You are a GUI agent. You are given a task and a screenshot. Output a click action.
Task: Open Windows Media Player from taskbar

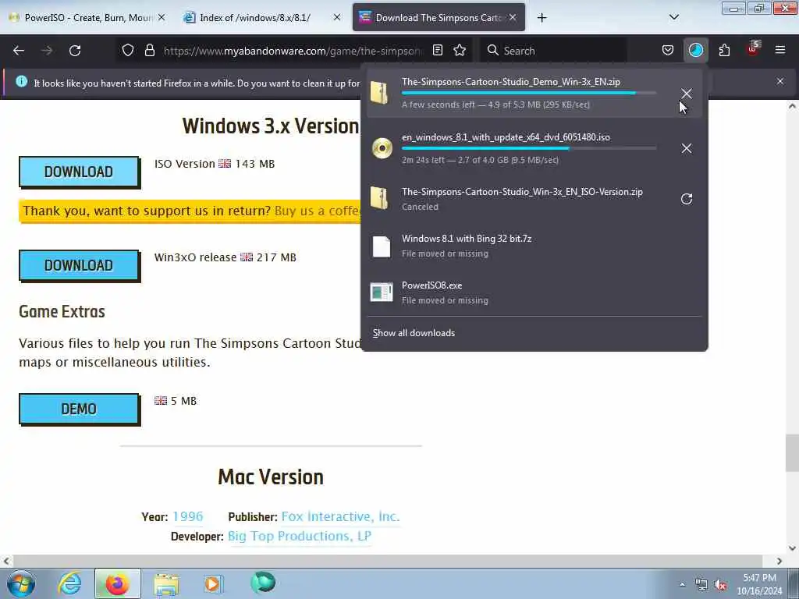212,583
